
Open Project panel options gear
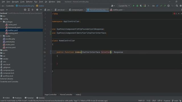[x=37, y=10]
